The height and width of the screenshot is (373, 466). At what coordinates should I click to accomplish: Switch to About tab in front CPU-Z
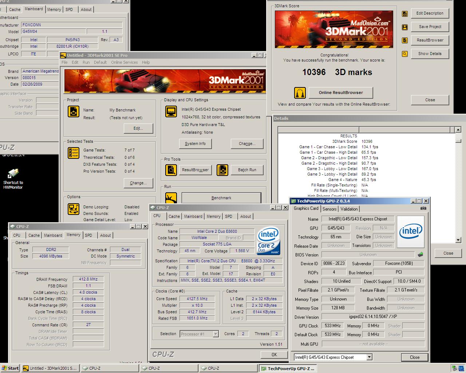click(x=245, y=216)
